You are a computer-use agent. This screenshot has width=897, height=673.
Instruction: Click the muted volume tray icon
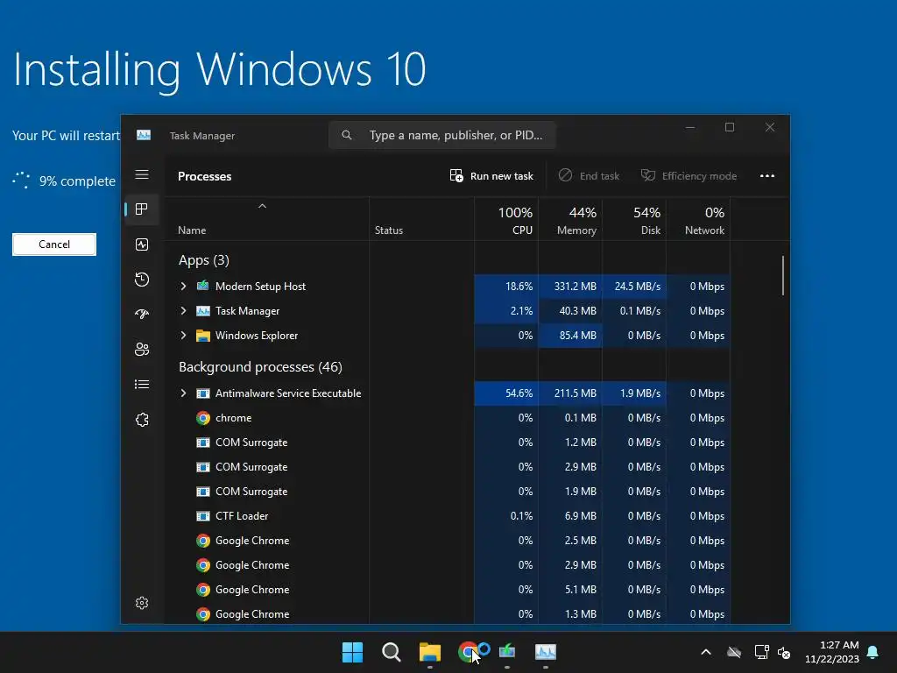pyautogui.click(x=784, y=652)
